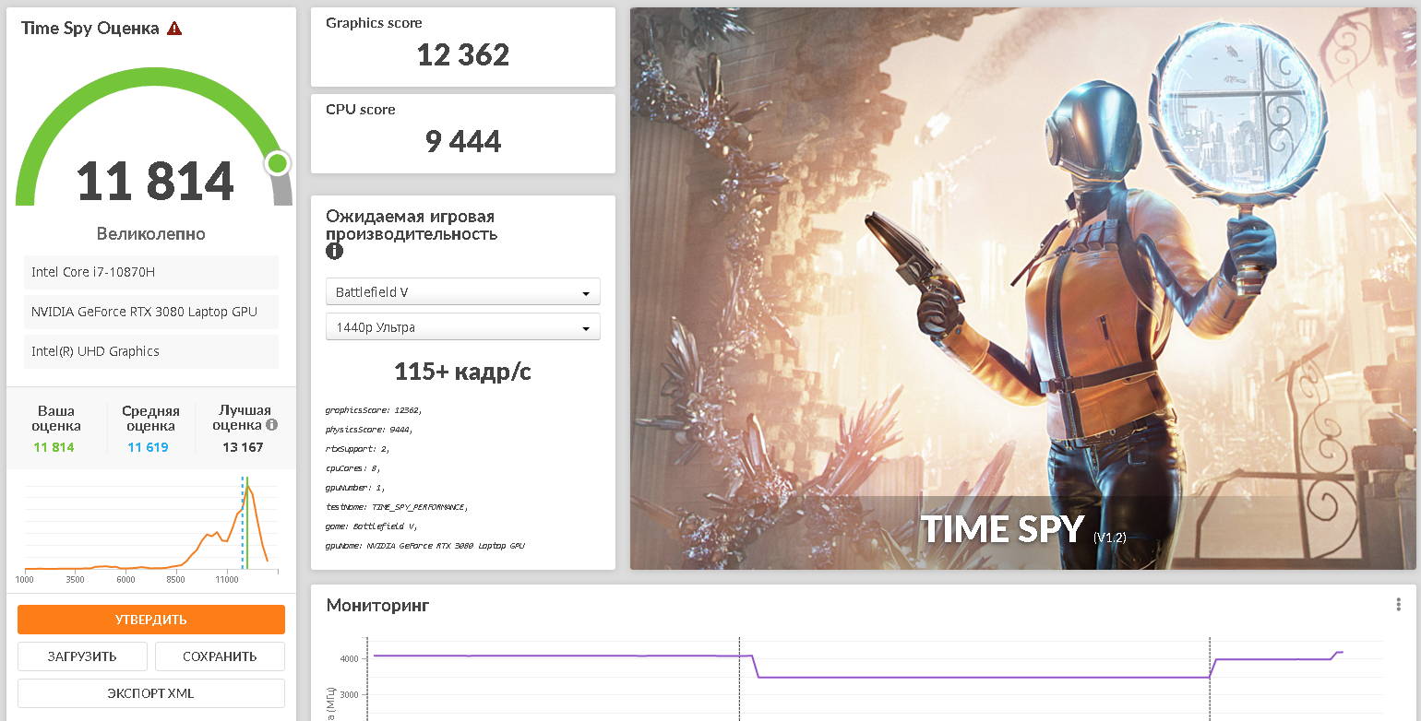1421x721 pixels.
Task: Click the graphicsScore: 12362 text line
Action: (374, 409)
